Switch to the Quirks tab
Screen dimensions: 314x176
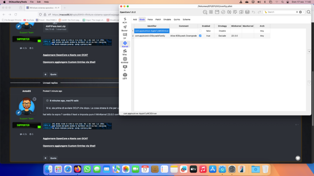(x=177, y=19)
